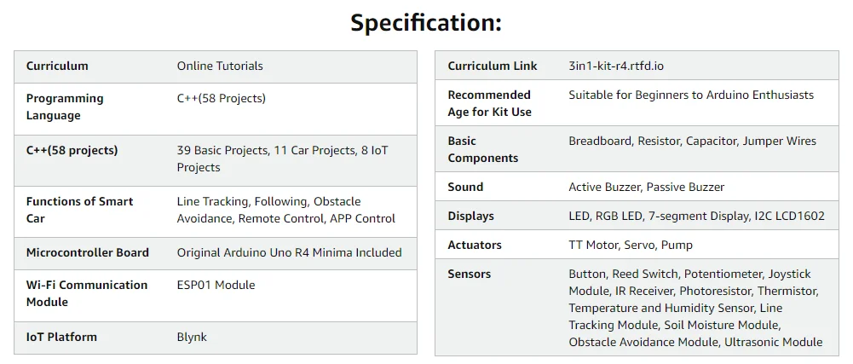
Task: Select the Programming Language label
Action: (65, 107)
